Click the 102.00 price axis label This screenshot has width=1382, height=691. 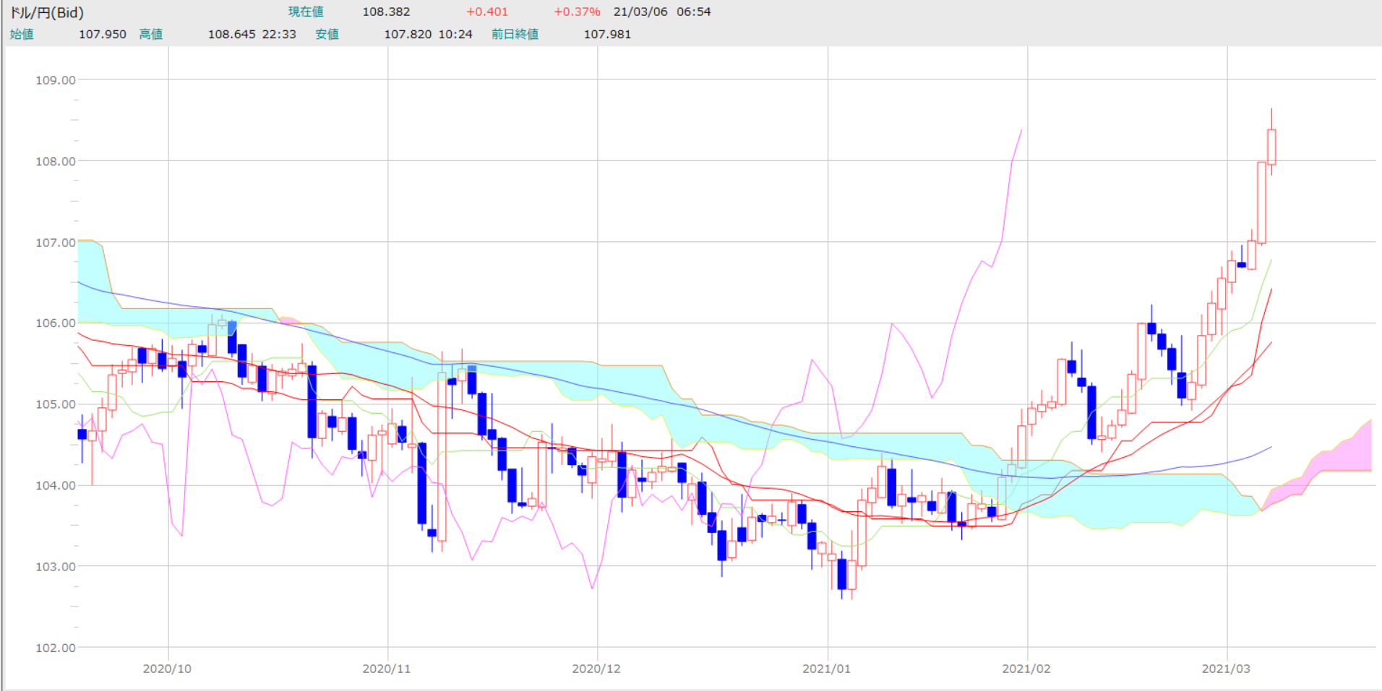click(x=56, y=648)
